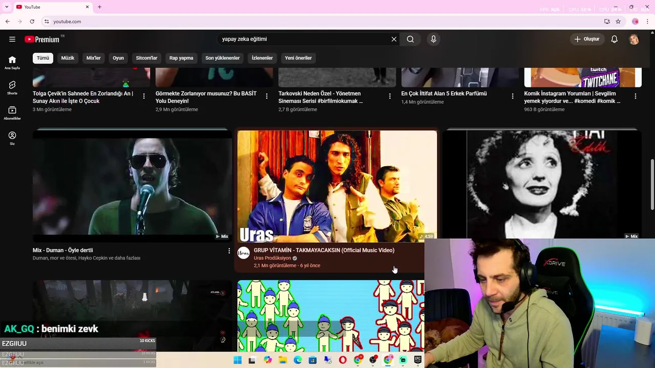
Task: Reload the page with refresh icon
Action: pos(32,21)
